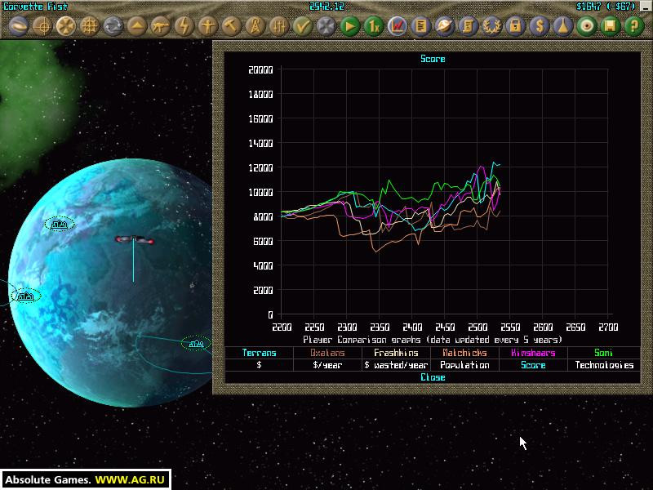Click the crosshair target icon
Screen dimensions: 653x490
click(x=42, y=26)
